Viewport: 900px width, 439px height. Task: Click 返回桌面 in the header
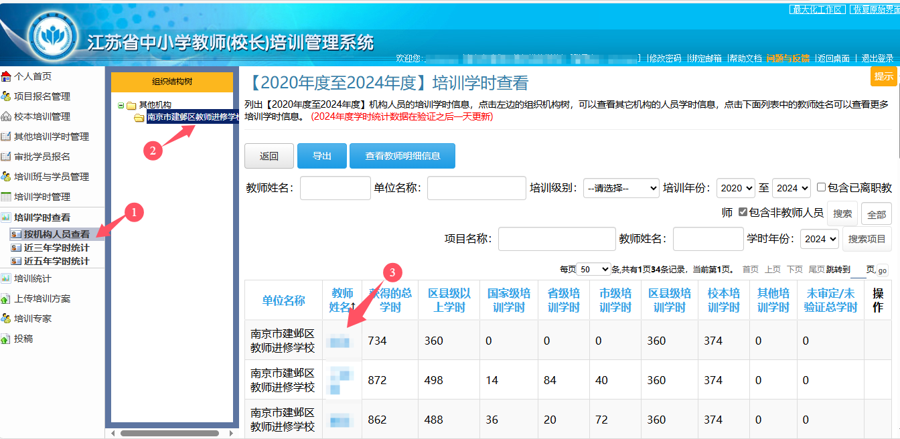click(834, 58)
